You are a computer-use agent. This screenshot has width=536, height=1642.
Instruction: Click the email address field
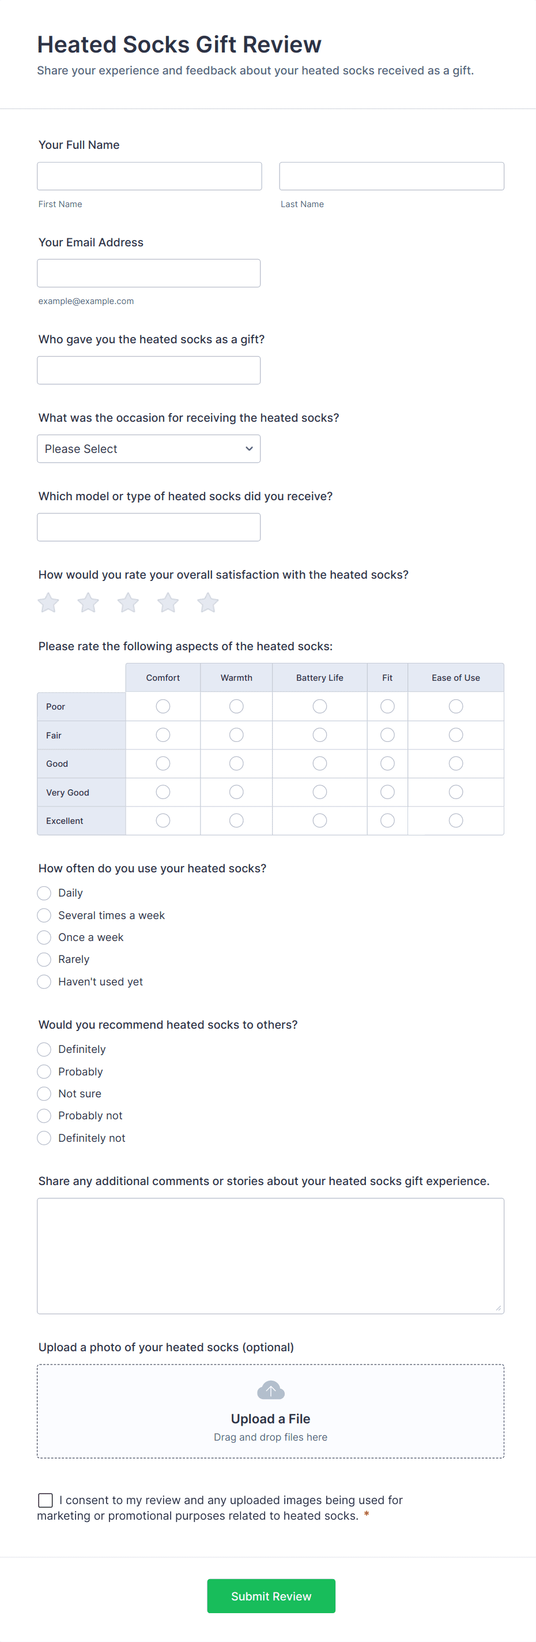[148, 273]
